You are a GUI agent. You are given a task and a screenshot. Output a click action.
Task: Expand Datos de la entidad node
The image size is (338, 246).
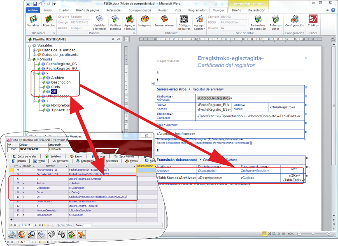tap(34, 50)
